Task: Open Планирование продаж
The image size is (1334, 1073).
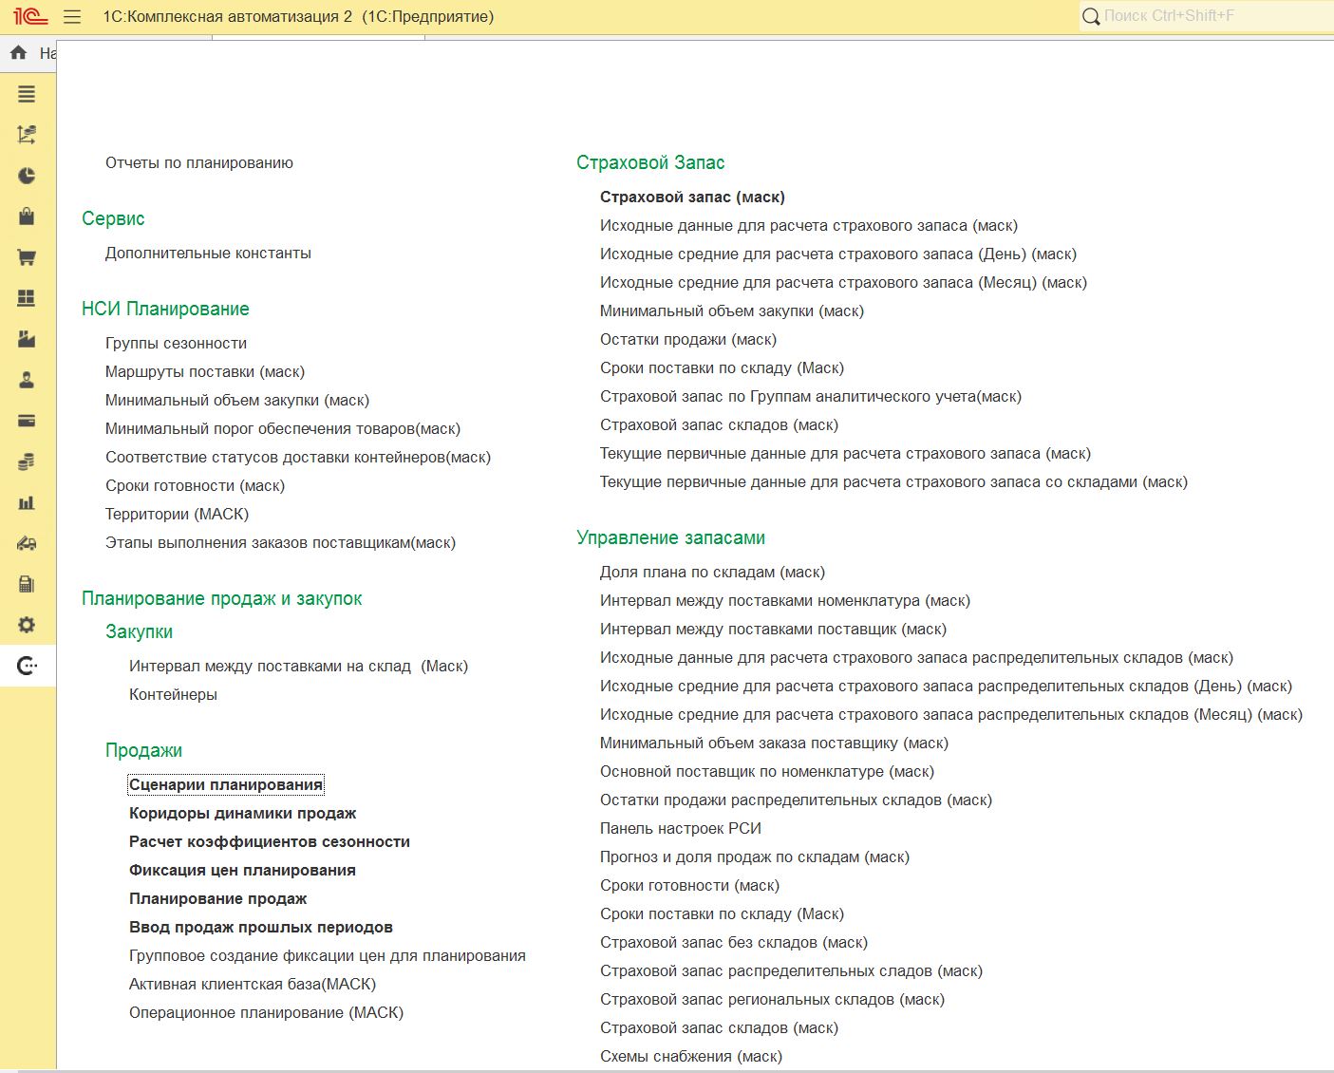Action: 218,899
